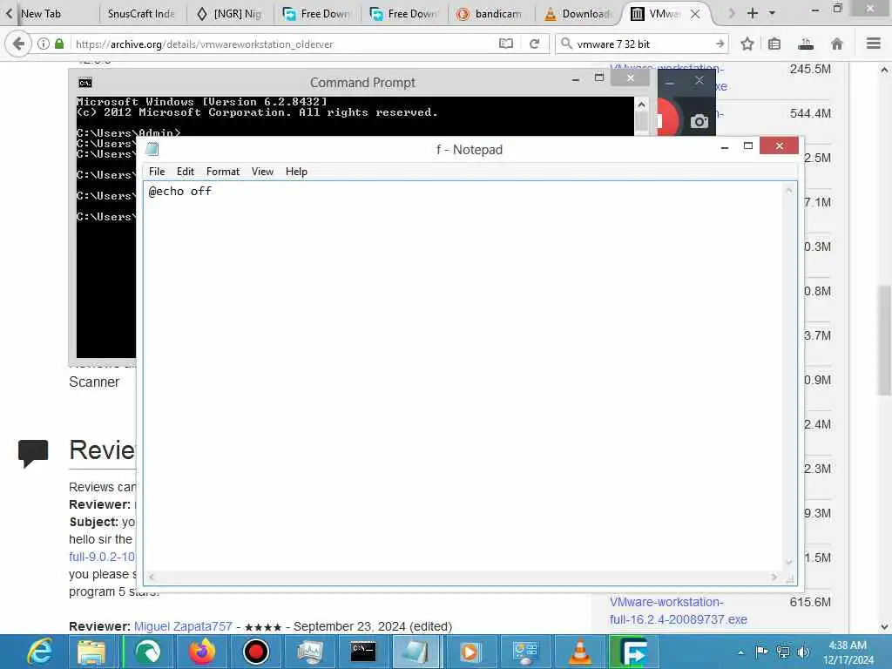Maximize the Notepad window

click(x=748, y=146)
